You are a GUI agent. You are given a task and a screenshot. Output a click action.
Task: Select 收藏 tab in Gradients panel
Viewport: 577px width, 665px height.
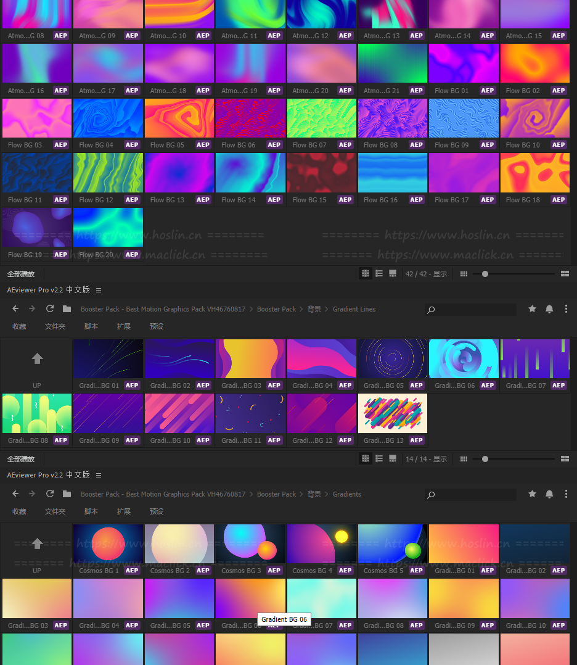click(x=19, y=511)
